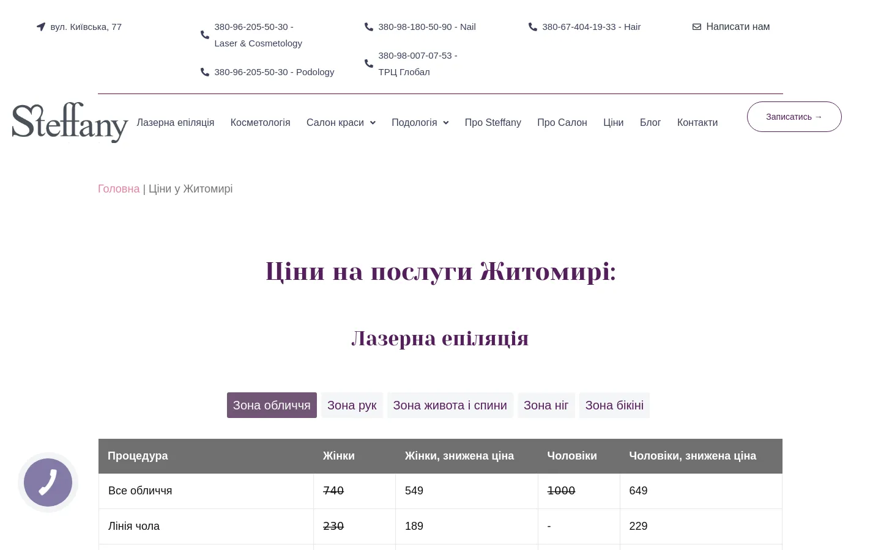
Task: Expand the Салон краси dropdown arrow
Action: (373, 123)
